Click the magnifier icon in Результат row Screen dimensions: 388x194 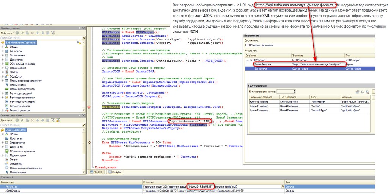tap(282, 186)
